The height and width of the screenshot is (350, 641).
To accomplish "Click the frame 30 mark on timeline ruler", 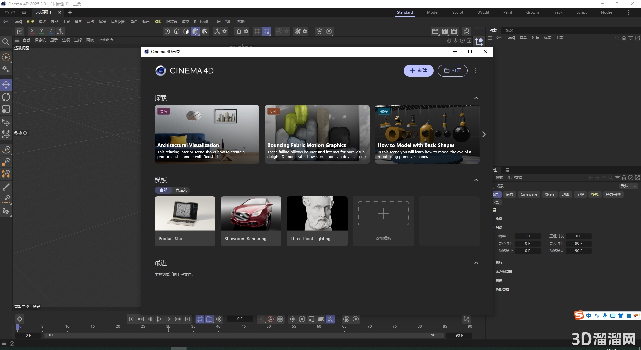I will (x=168, y=327).
